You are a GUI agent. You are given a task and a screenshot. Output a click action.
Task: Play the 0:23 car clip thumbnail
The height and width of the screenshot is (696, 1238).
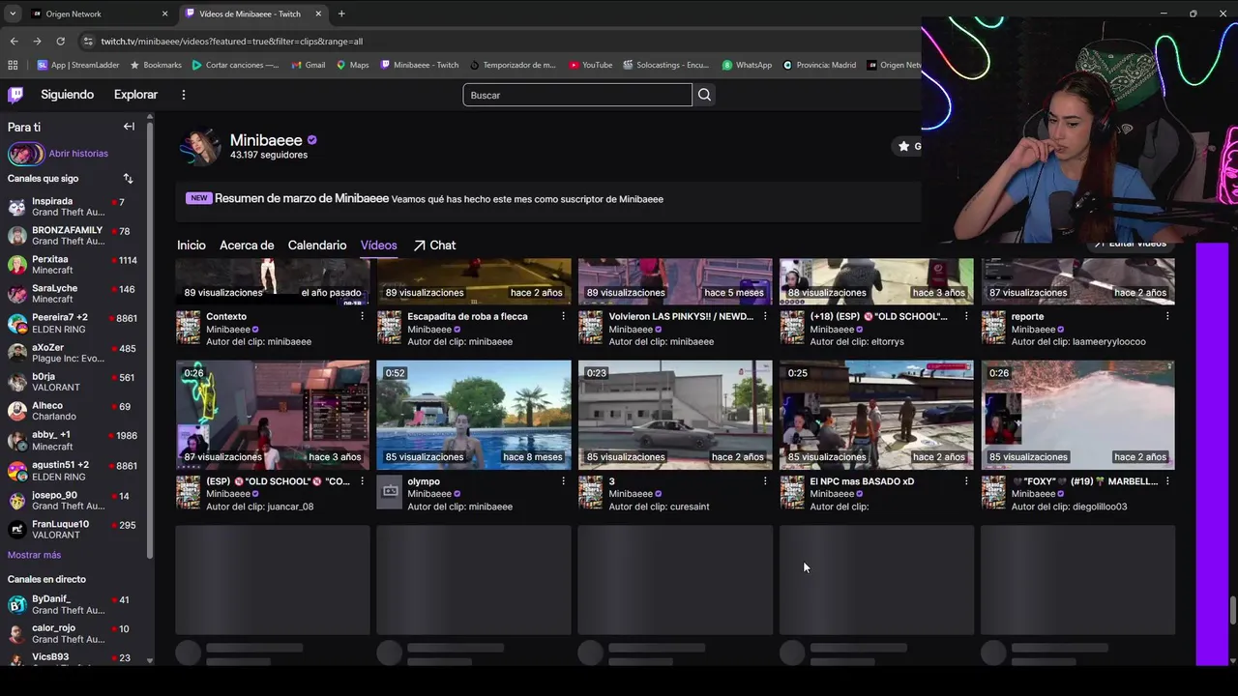coord(675,415)
